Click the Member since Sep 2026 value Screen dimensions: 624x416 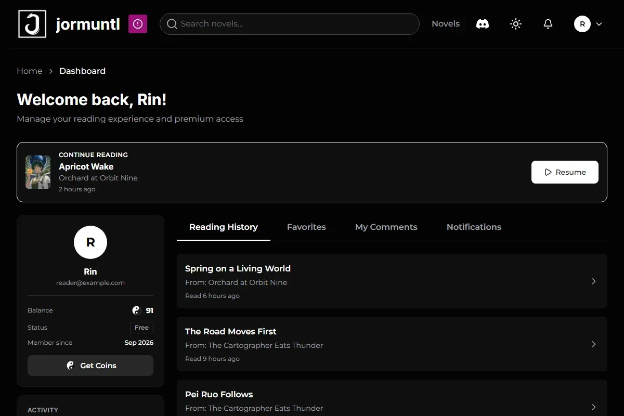coord(139,343)
